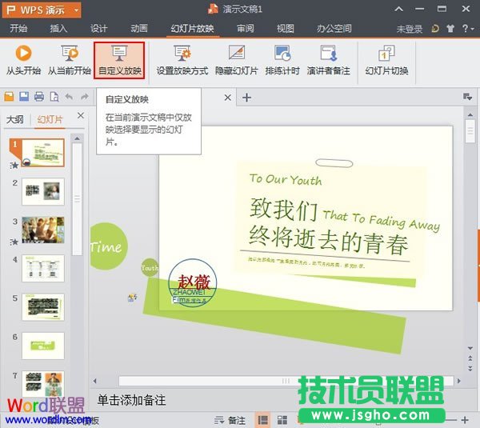Image resolution: width=480 pixels, height=428 pixels.
Task: Click the thumbnail pane scroll-up arrow
Action: coord(77,138)
